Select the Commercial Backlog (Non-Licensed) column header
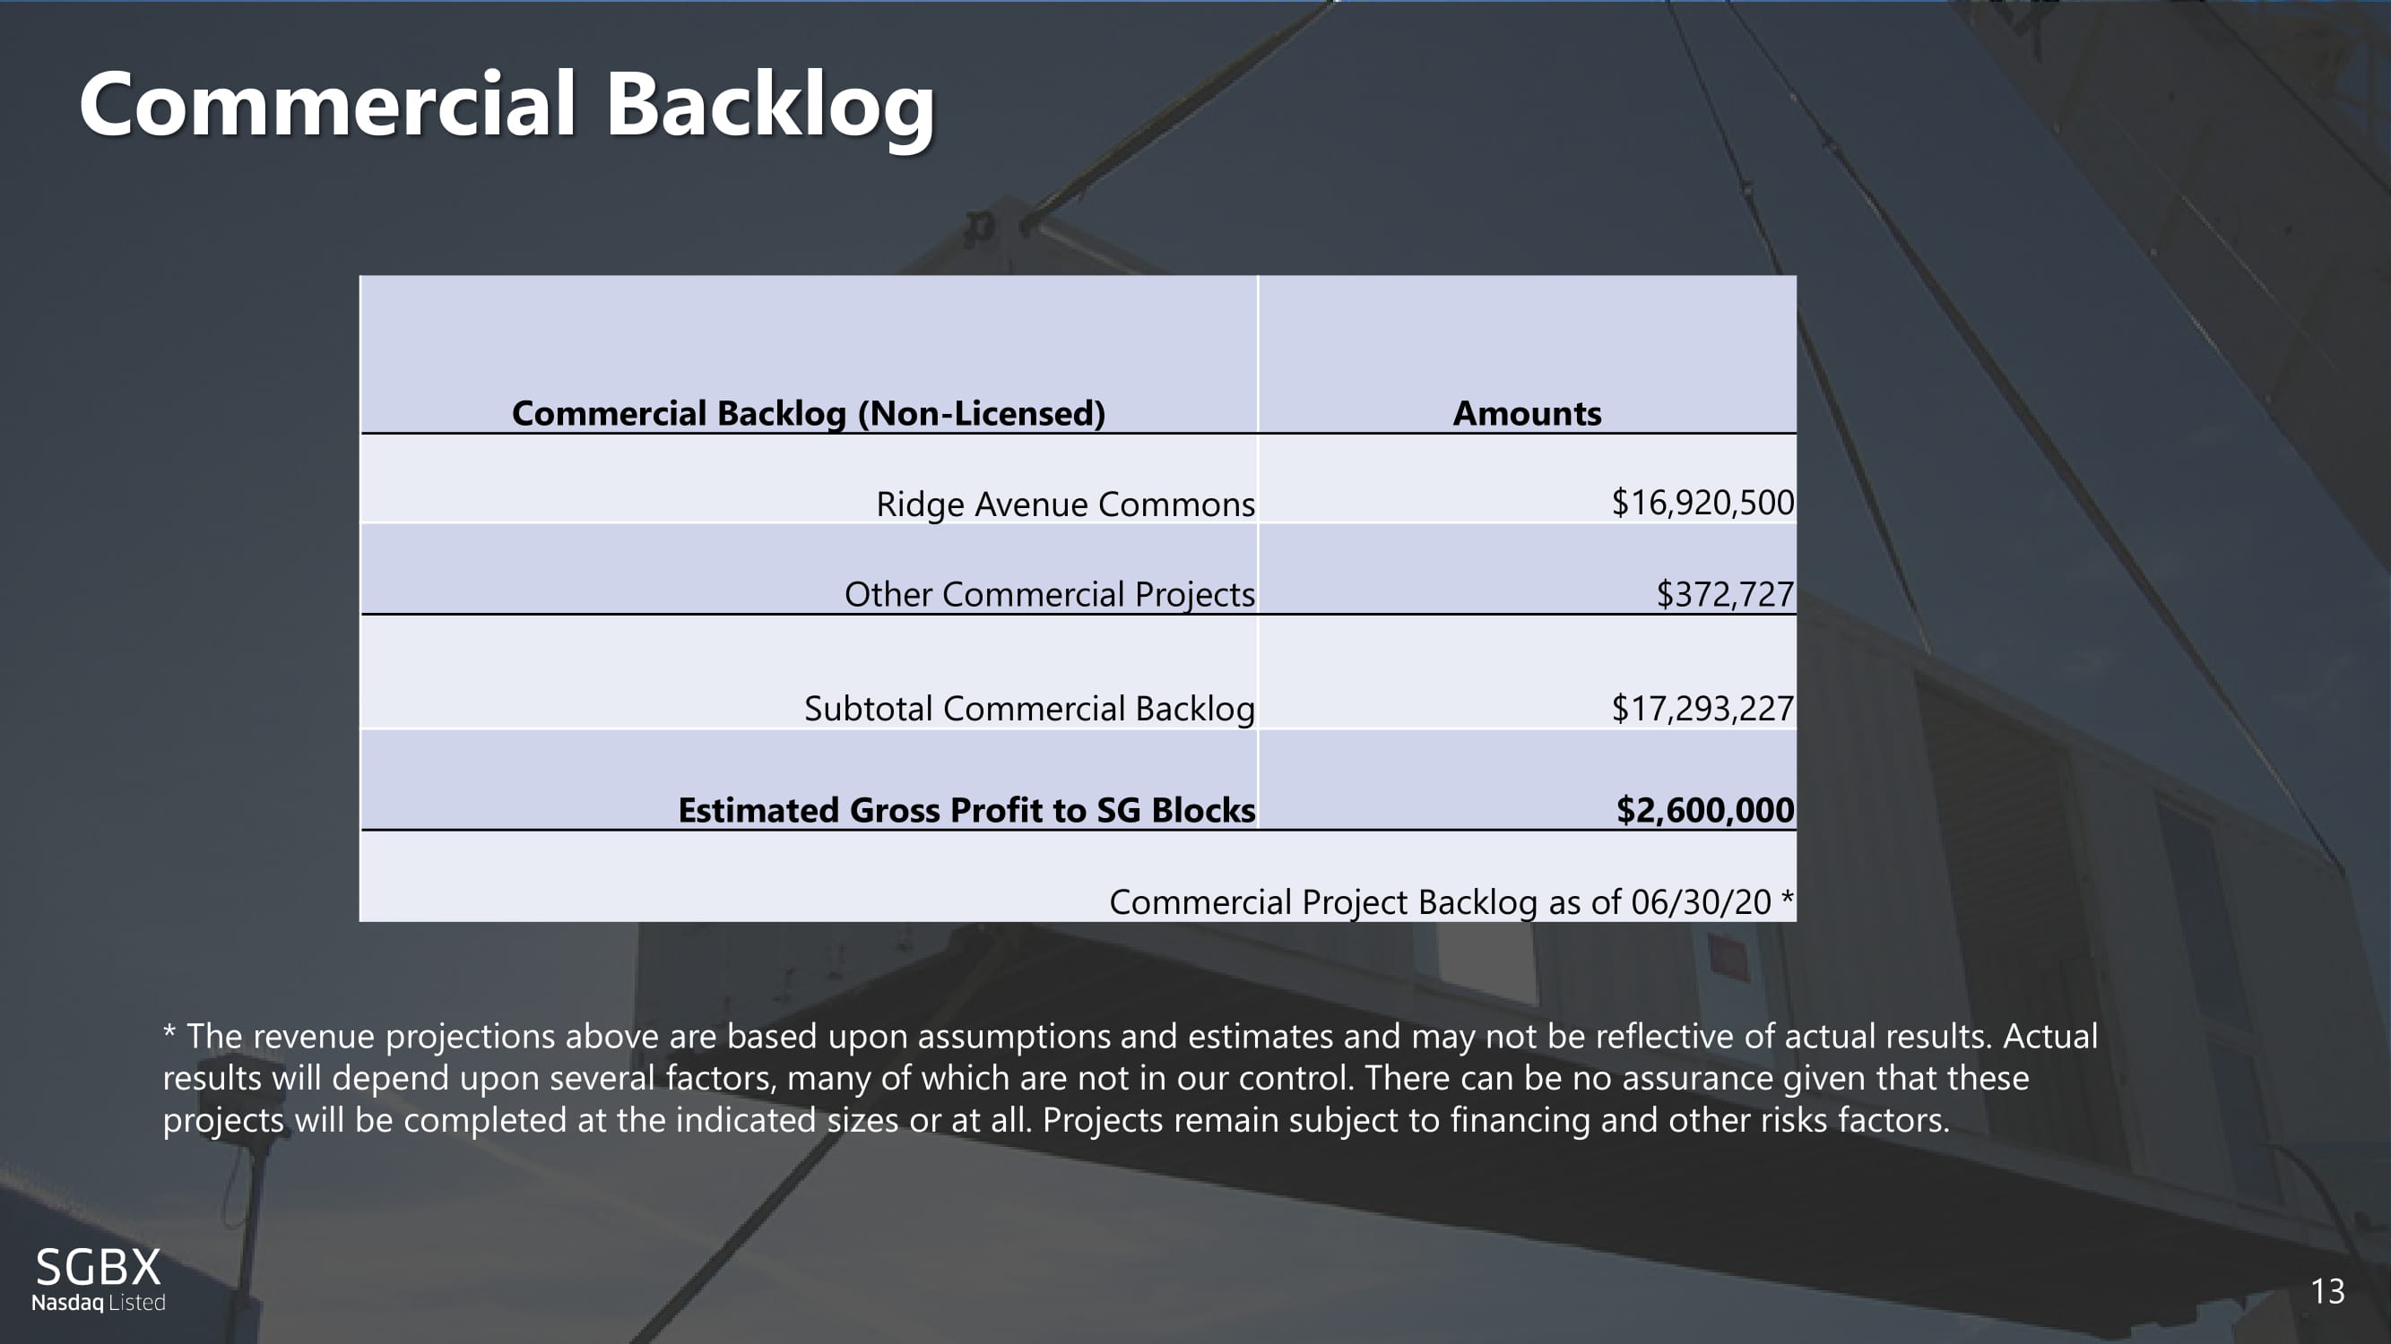2391x1344 pixels. click(809, 414)
